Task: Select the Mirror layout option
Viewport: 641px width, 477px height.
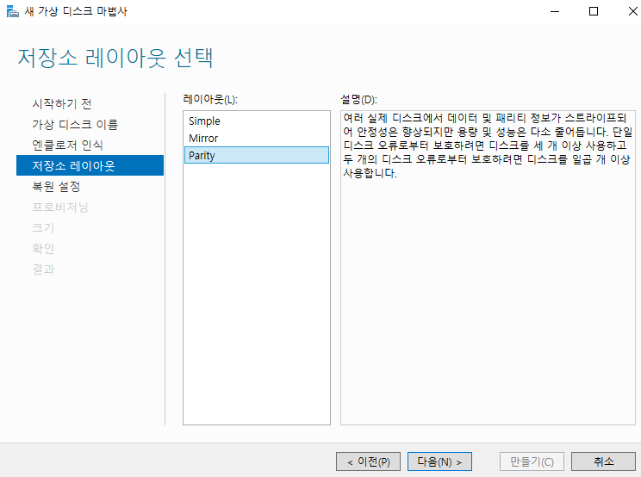Action: 257,138
